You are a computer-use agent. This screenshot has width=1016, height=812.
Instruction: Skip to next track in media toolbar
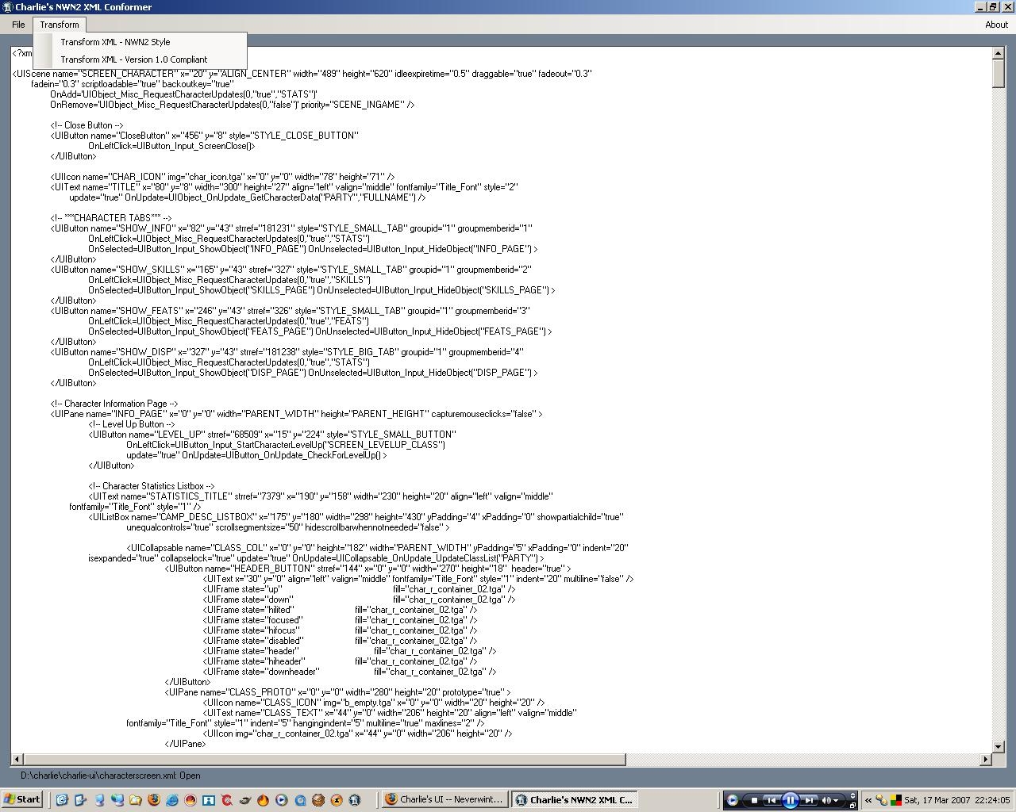(810, 800)
